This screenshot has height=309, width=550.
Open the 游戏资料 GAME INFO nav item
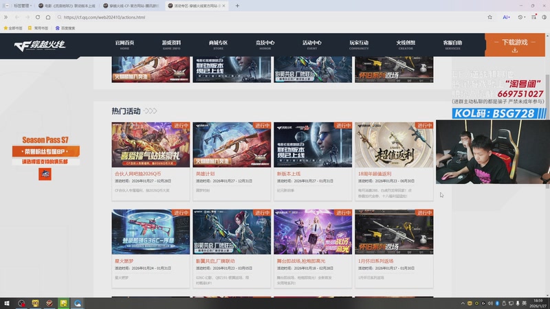pos(171,45)
